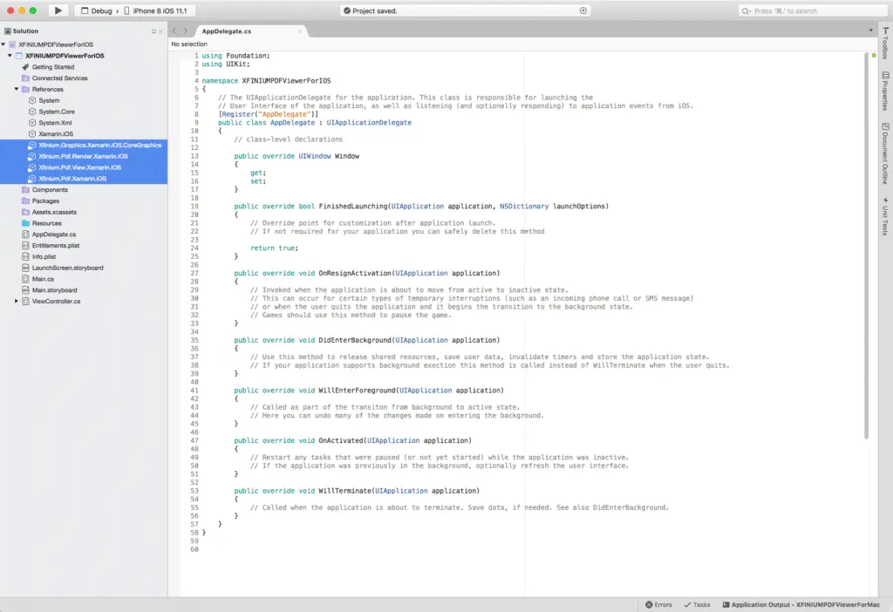Open the Errors pad in status bar
893x612 pixels.
click(x=658, y=605)
